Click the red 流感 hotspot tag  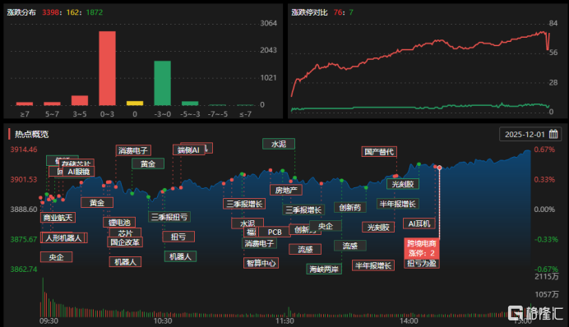[x=305, y=250]
